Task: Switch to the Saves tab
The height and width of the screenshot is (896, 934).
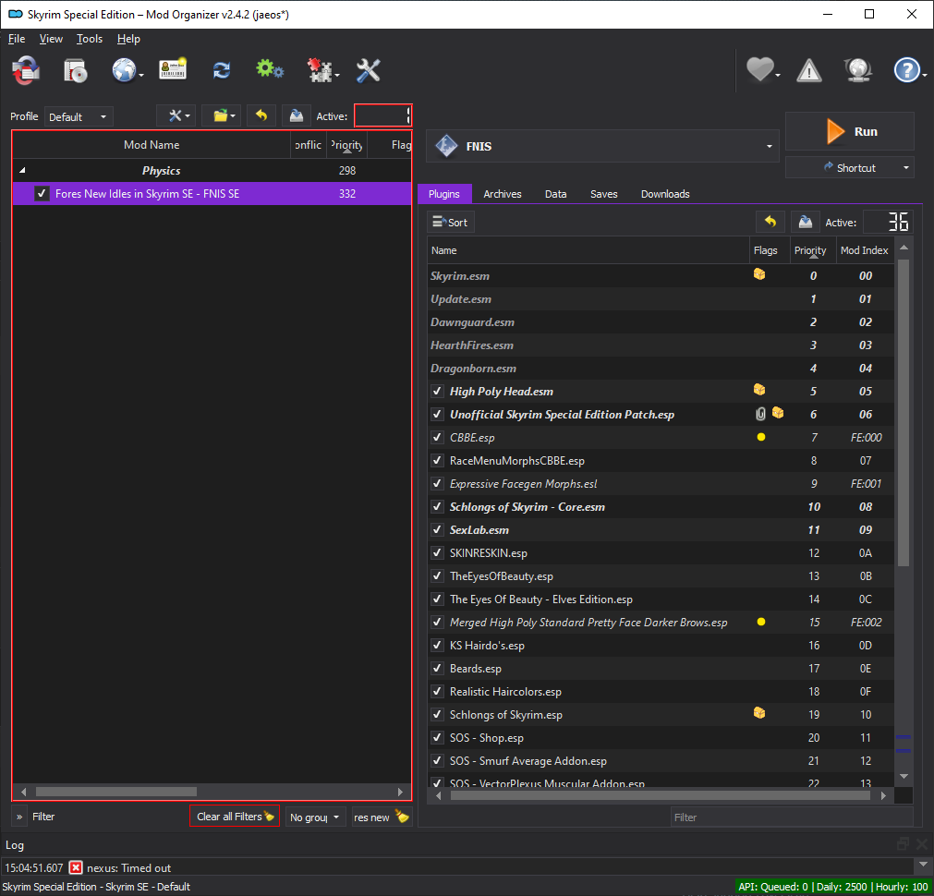Action: tap(603, 194)
